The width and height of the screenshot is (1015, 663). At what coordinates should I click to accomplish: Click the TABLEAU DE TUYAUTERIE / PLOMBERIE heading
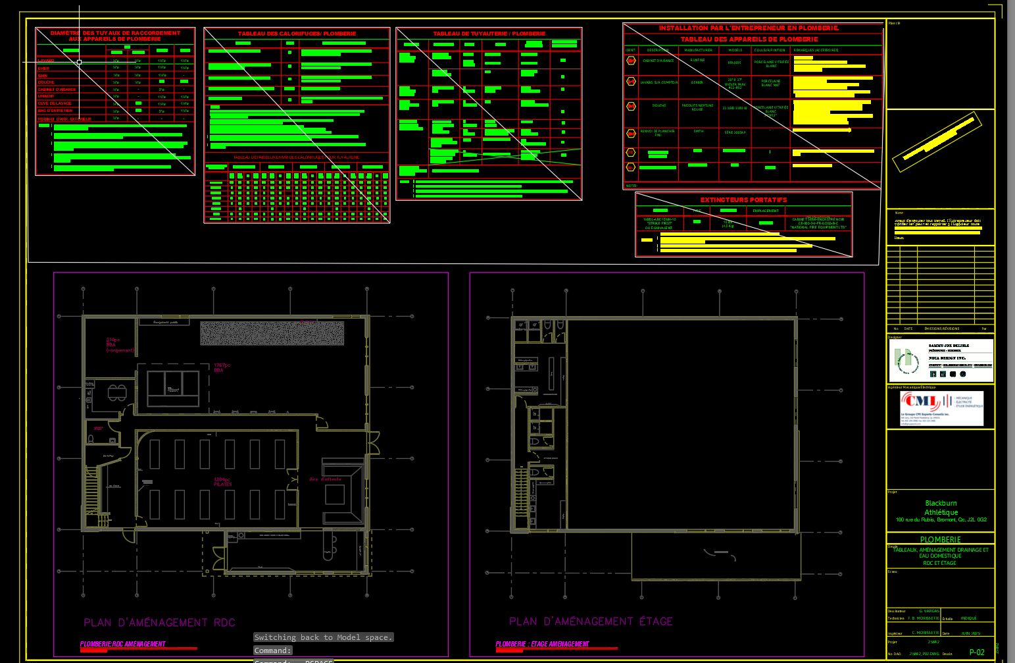(x=489, y=34)
